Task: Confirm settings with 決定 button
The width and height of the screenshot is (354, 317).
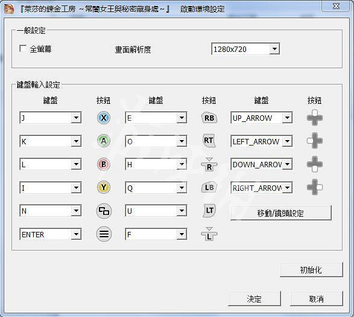Action: (254, 299)
